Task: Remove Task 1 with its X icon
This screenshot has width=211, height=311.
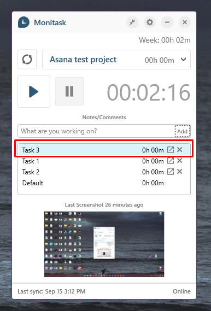Action: (x=180, y=161)
